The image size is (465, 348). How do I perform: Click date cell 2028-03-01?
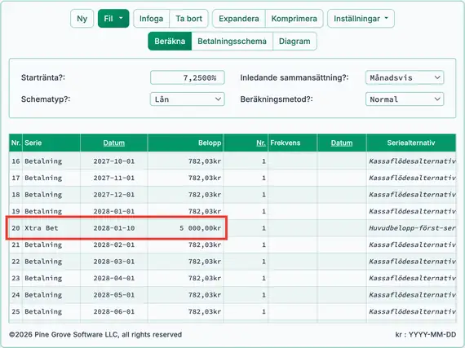coord(114,262)
